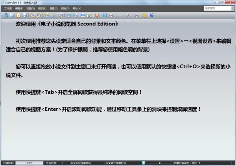236x166 pixels.
Task: Click the first toolbar icon with blue globe
Action: coord(6,15)
